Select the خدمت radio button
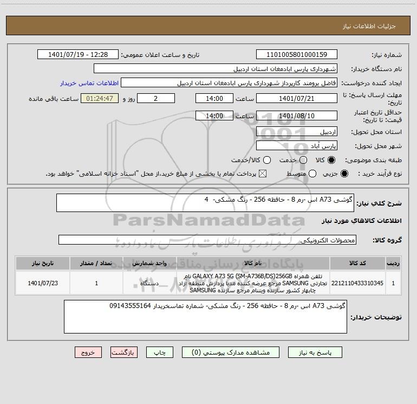417x404 pixels. (x=303, y=160)
